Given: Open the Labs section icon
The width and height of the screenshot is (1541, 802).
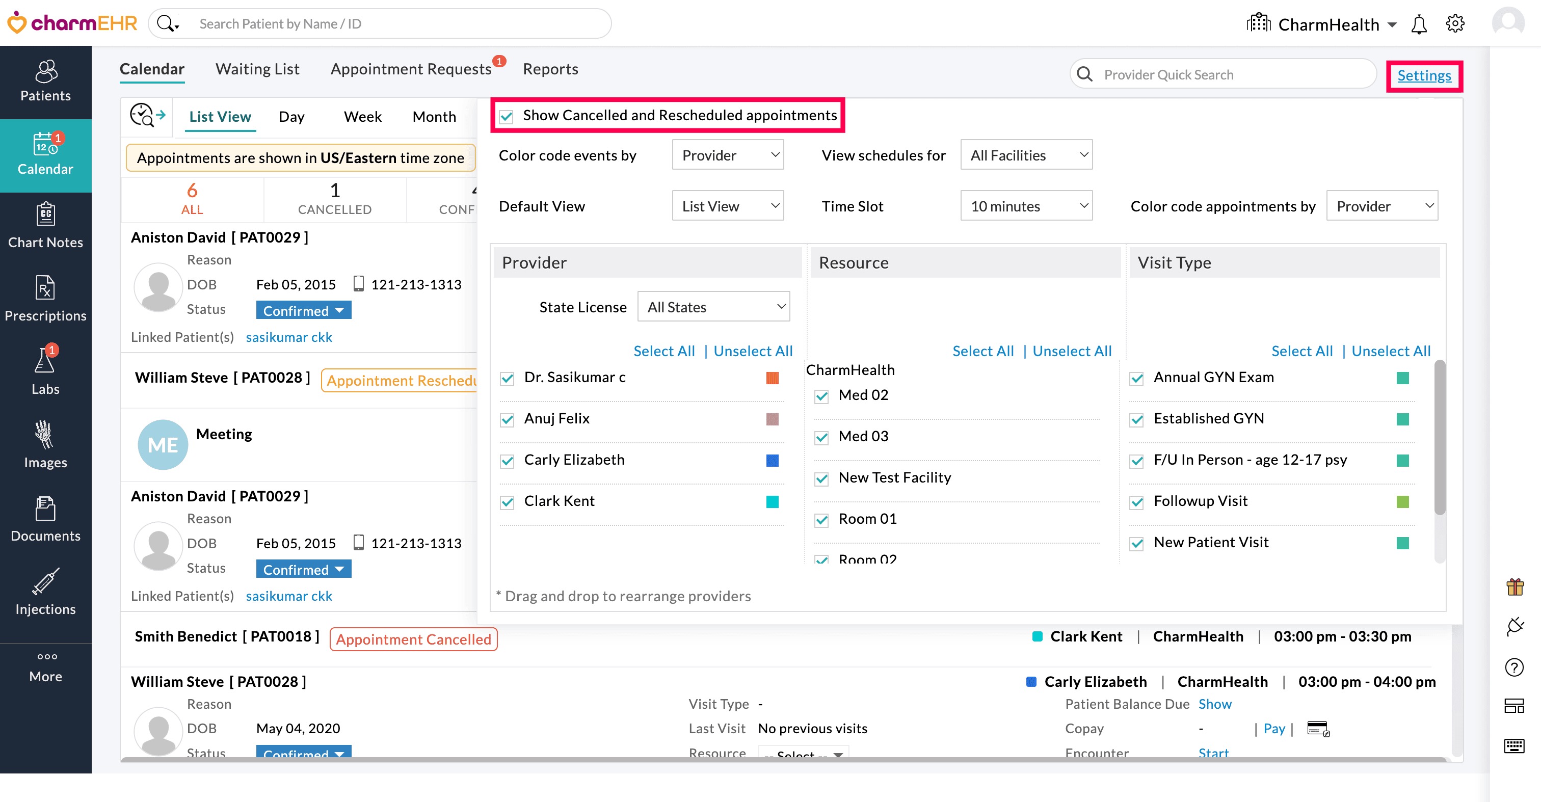Looking at the screenshot, I should (45, 372).
